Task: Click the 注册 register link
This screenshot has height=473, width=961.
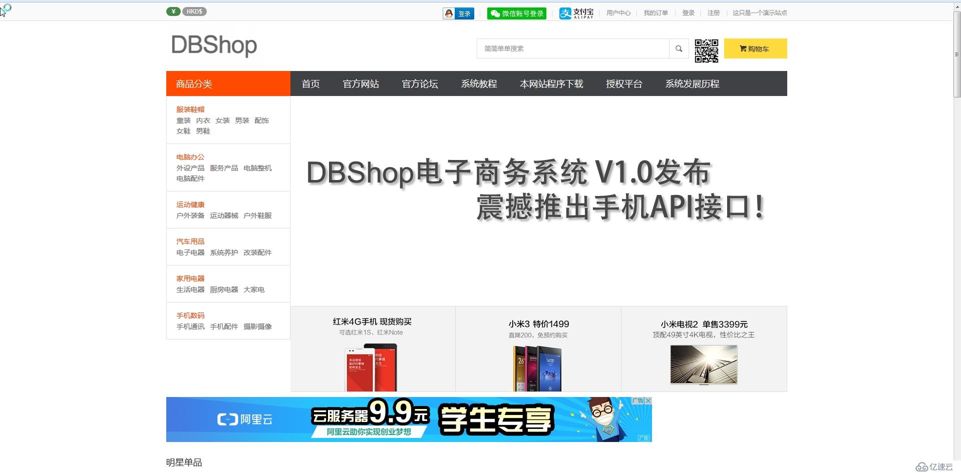Action: coord(714,13)
